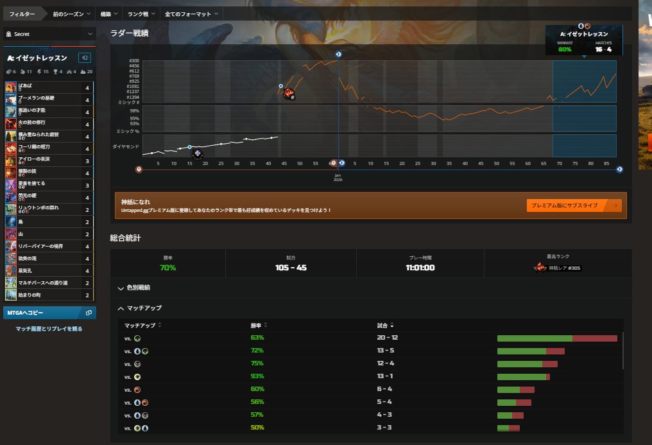Open the 島 land card thumbnail
This screenshot has height=445, width=652.
(10, 222)
